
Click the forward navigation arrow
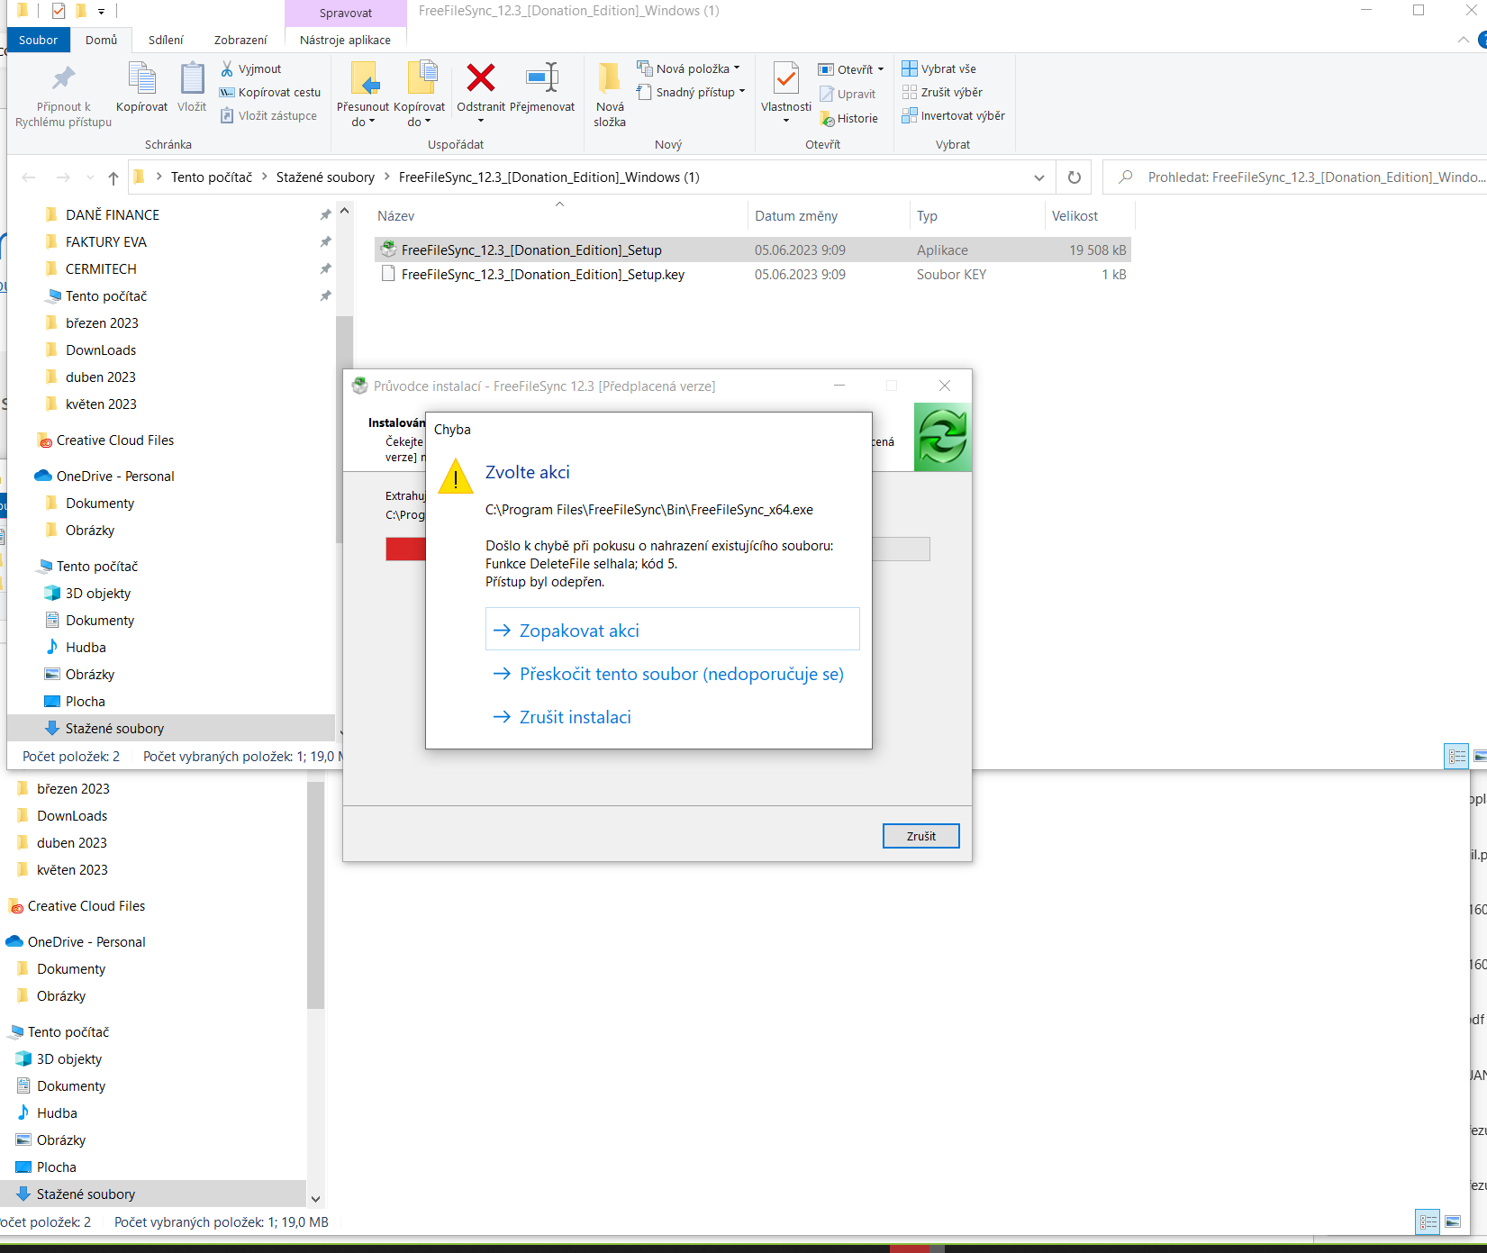tap(63, 177)
